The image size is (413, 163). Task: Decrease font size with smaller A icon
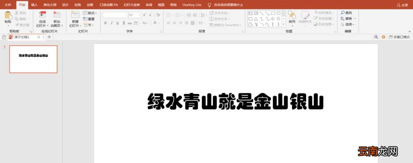pyautogui.click(x=150, y=15)
